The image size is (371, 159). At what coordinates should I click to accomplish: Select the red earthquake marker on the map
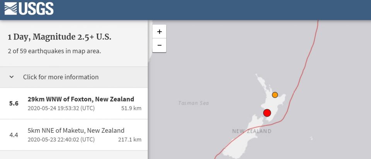267,113
